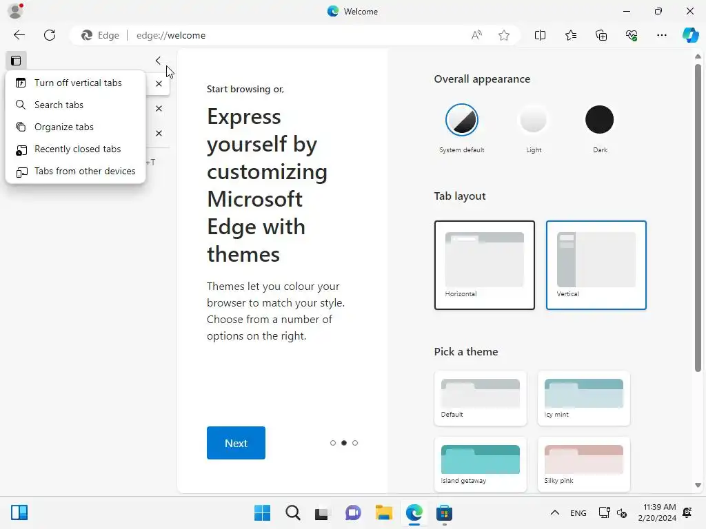Image resolution: width=706 pixels, height=529 pixels.
Task: Click the page vertical scrollbar thumb
Action: (x=698, y=218)
